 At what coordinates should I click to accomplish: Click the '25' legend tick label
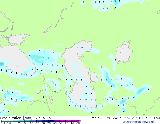(49, 123)
